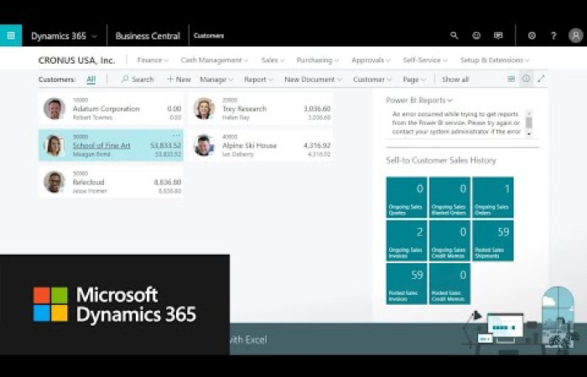Open School of Fine Art more options ellipsis
This screenshot has height=377, width=587.
pos(176,135)
